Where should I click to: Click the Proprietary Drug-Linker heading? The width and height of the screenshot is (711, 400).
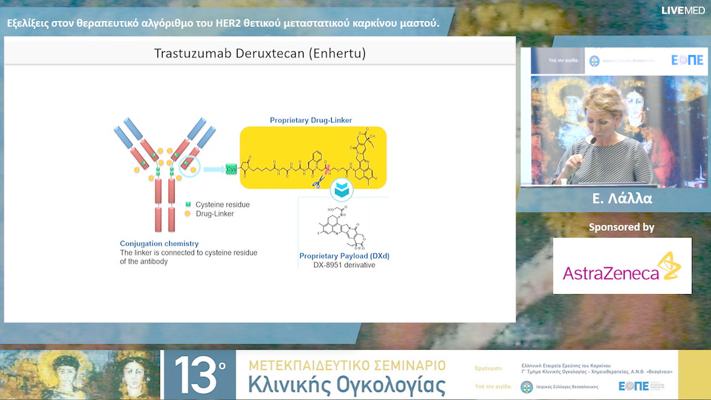pyautogui.click(x=311, y=120)
